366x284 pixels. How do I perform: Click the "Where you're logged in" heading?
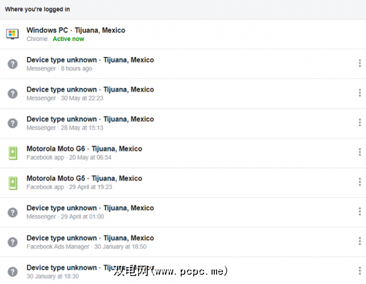[38, 10]
